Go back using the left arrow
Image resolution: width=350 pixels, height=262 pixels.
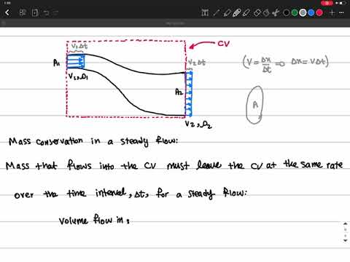tap(7, 12)
